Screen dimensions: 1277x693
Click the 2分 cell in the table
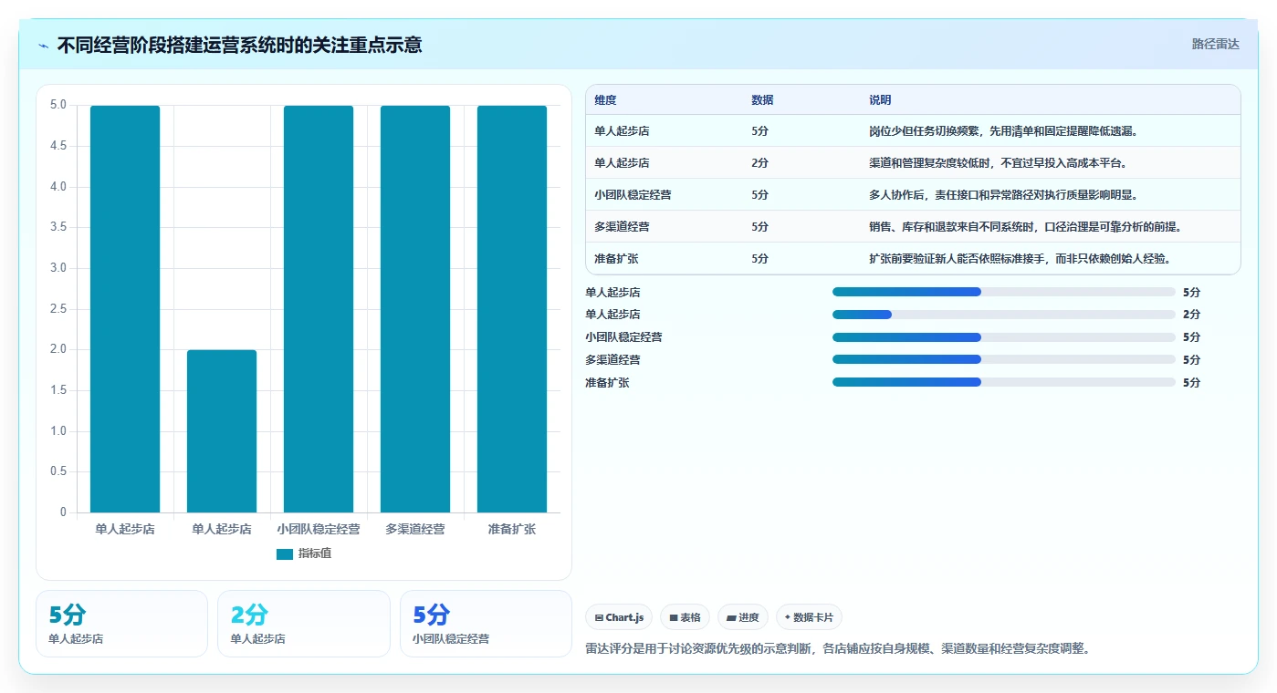759,163
